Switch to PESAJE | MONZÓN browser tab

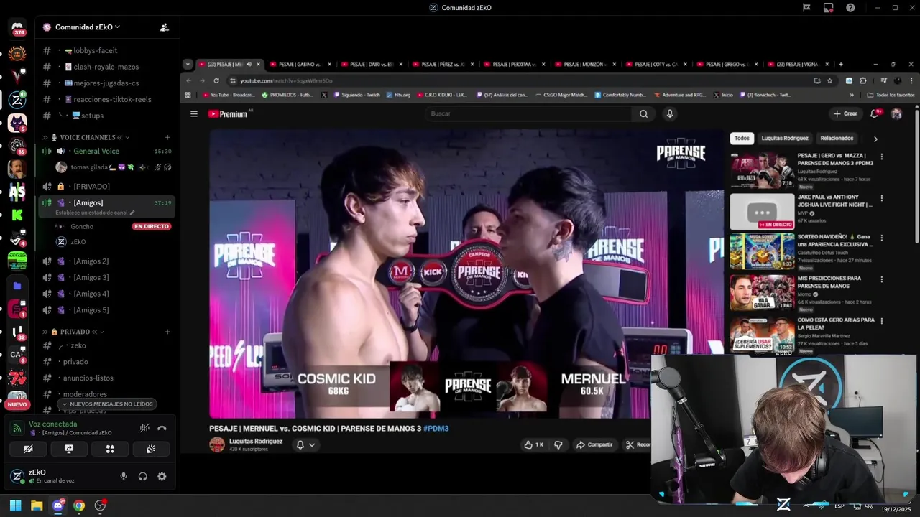(x=586, y=64)
